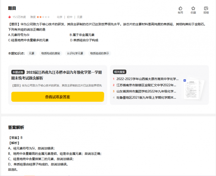
Task: Click explanation line C、硅是地壳中含量排第二的元素
Action: (41, 159)
